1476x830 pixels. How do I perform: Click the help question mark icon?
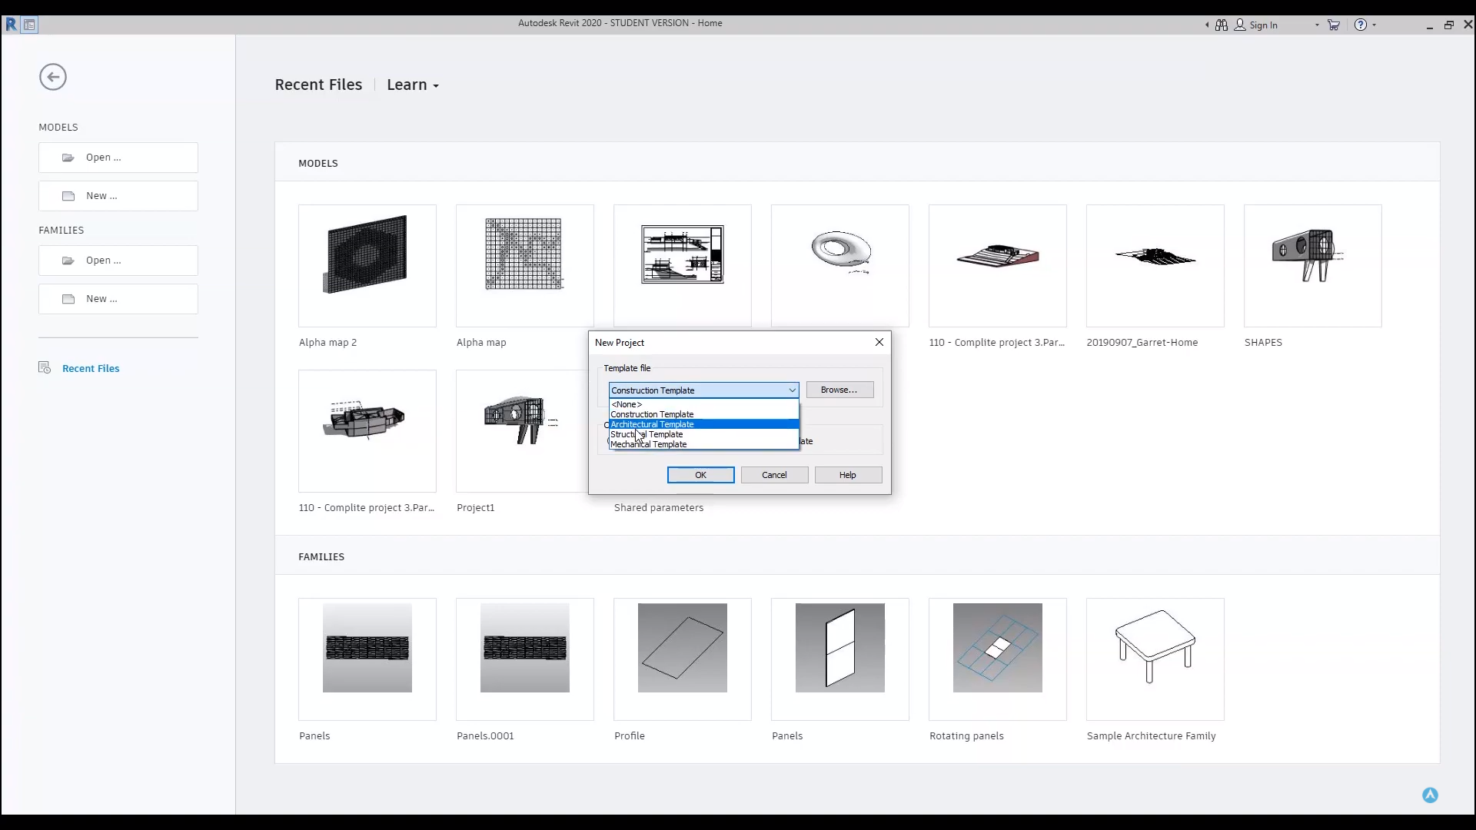(1361, 25)
